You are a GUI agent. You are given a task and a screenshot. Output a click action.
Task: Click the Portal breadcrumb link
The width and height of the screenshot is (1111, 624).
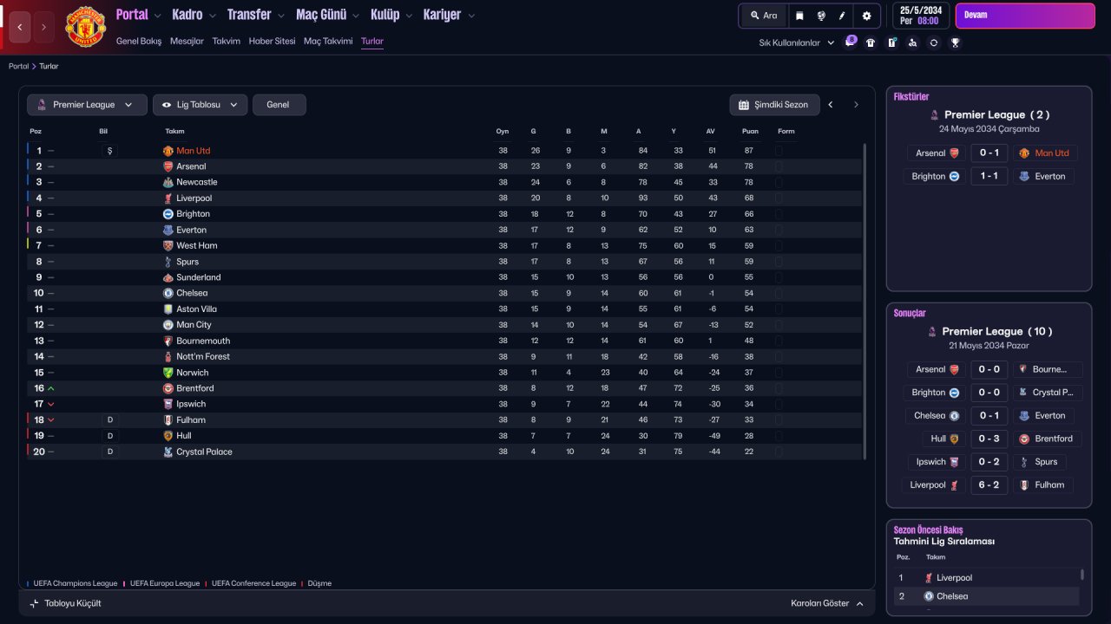pyautogui.click(x=18, y=66)
